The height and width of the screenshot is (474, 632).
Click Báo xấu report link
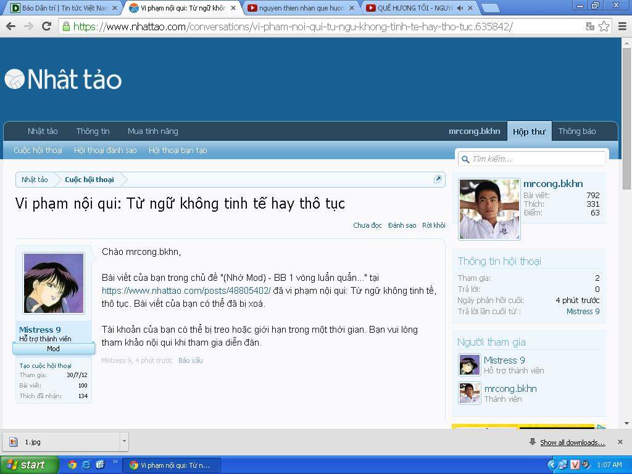point(191,360)
